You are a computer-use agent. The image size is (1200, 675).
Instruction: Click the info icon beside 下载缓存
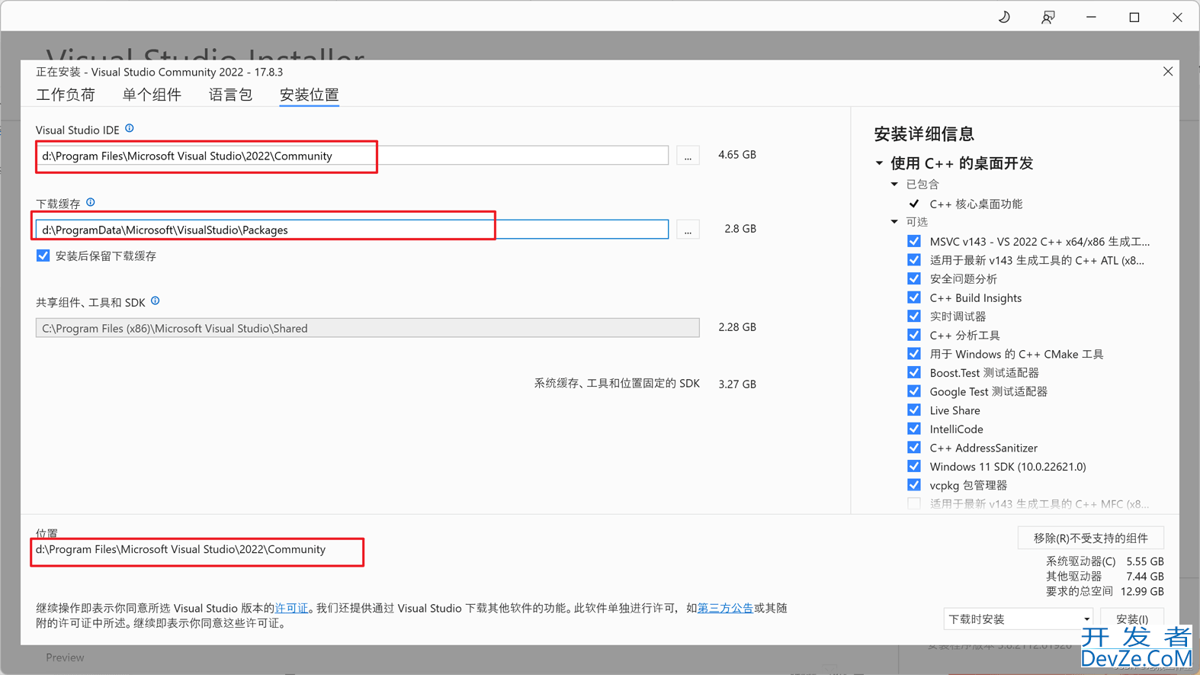click(x=91, y=202)
